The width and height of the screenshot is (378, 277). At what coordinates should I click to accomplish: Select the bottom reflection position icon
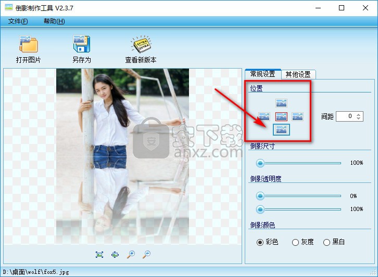[x=281, y=130]
